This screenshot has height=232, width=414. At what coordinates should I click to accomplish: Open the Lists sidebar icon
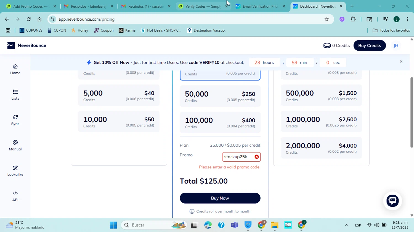15,94
